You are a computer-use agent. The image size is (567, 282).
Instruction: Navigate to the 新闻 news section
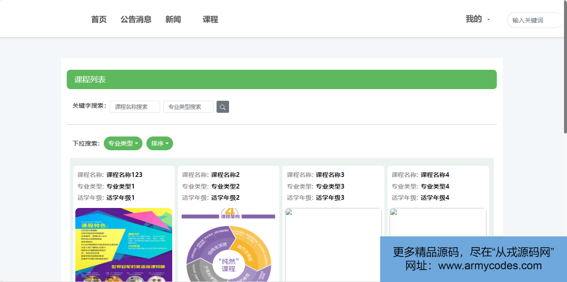click(x=173, y=19)
